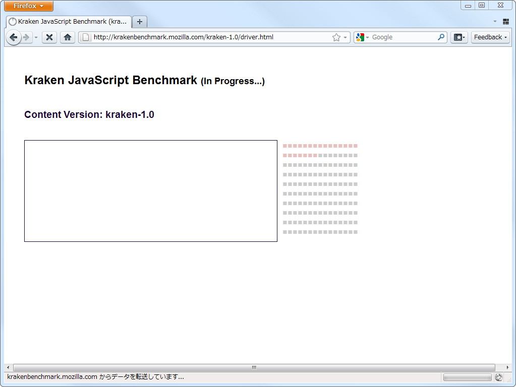516x387 pixels.
Task: Open a new tab with the plus button
Action: click(x=140, y=22)
